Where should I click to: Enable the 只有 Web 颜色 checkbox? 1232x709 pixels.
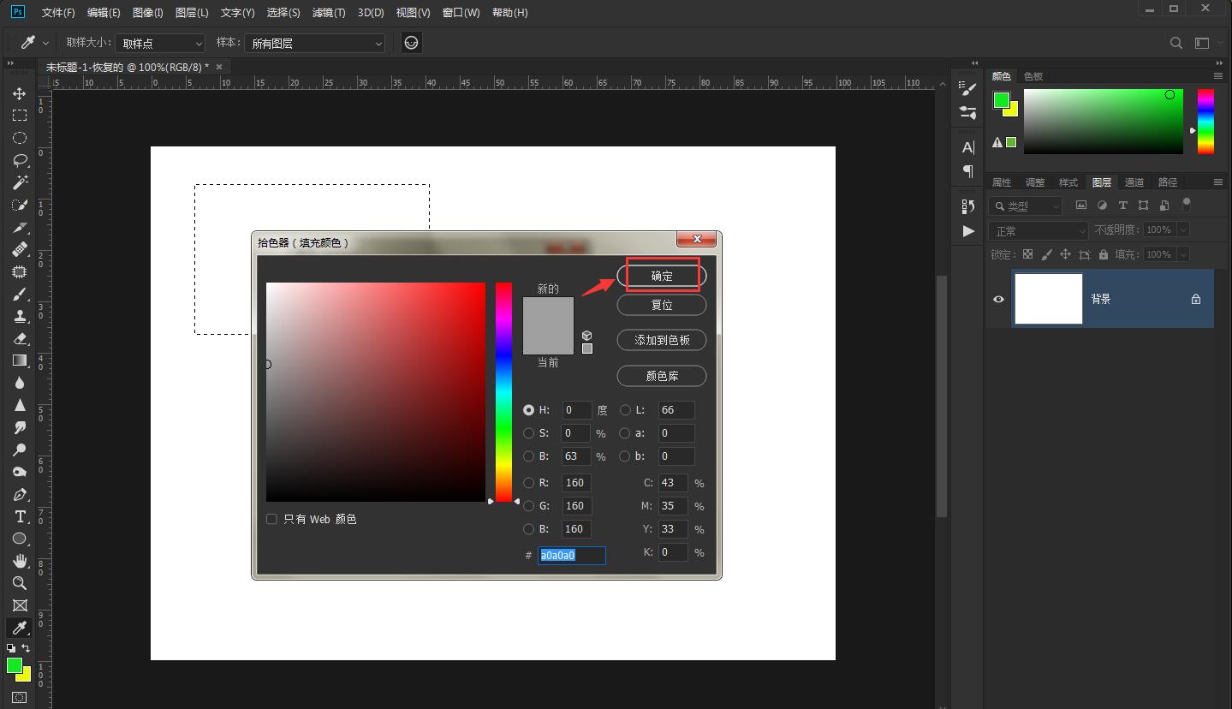(x=271, y=519)
